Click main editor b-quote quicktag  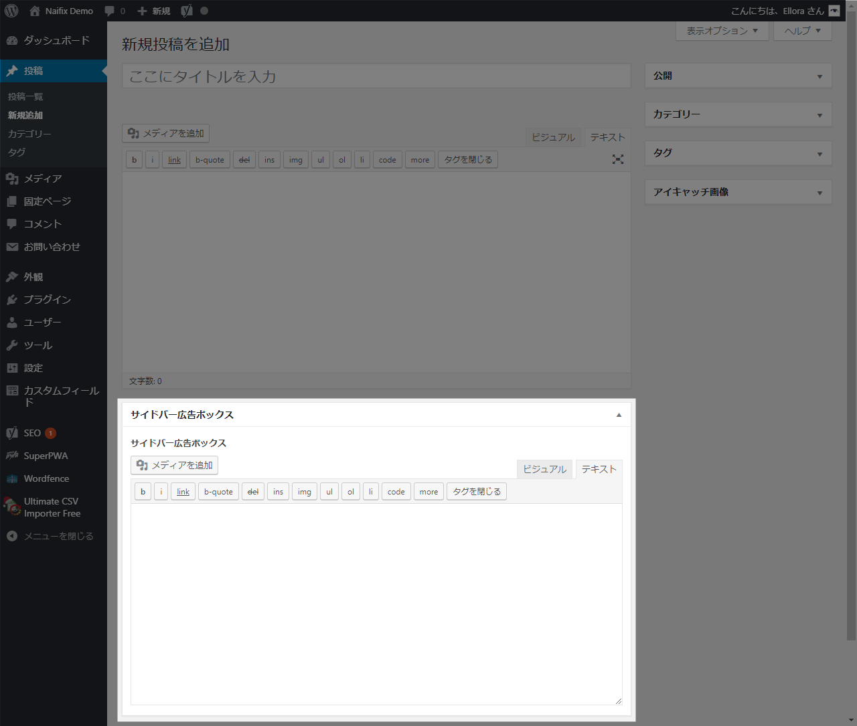pos(210,160)
